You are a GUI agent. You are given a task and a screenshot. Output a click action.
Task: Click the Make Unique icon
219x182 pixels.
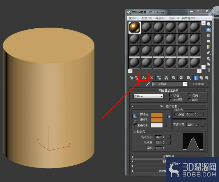point(166,78)
